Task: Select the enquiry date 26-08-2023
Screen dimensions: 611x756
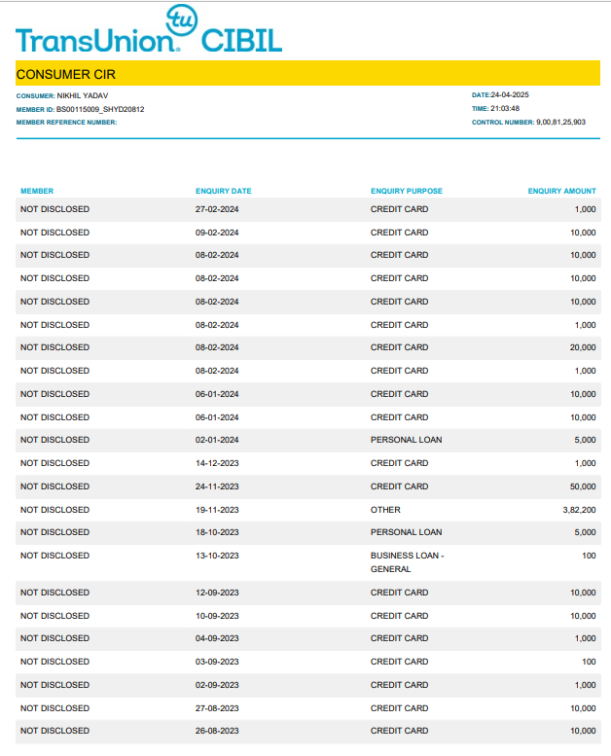Action: 217,731
